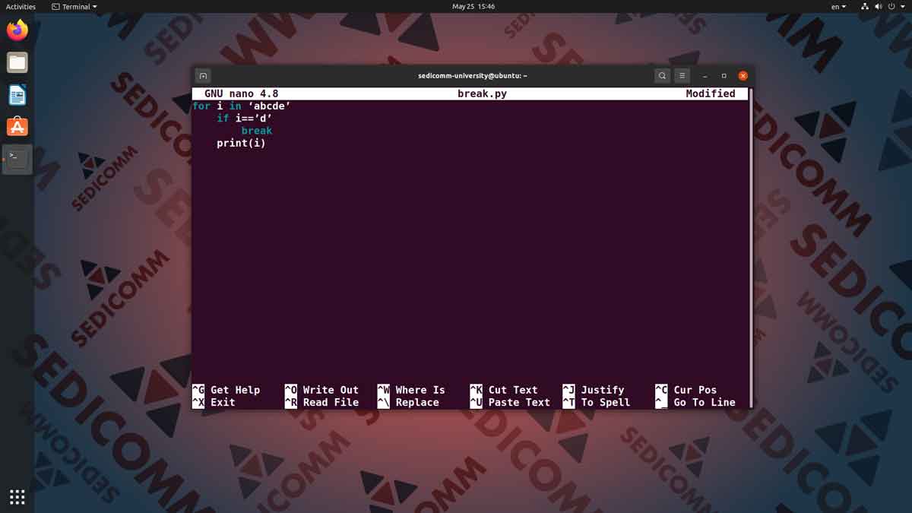Click the Exit nano shortcut
The image size is (912, 513).
tap(222, 402)
